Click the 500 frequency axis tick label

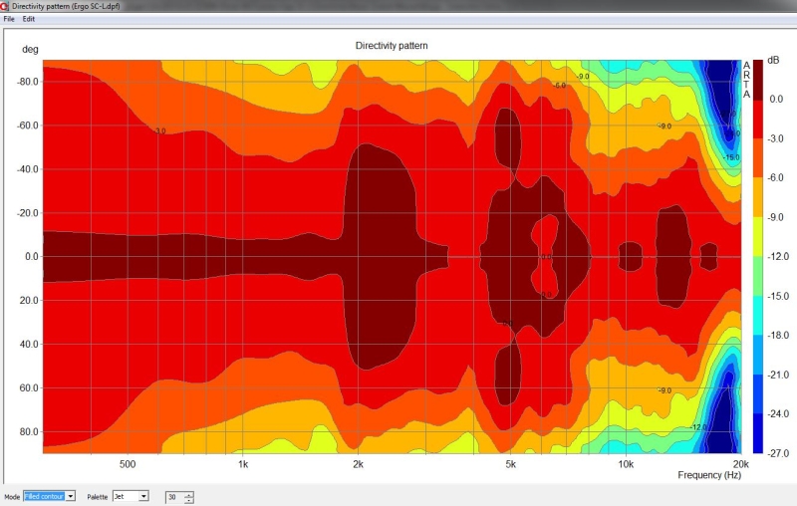pos(128,464)
